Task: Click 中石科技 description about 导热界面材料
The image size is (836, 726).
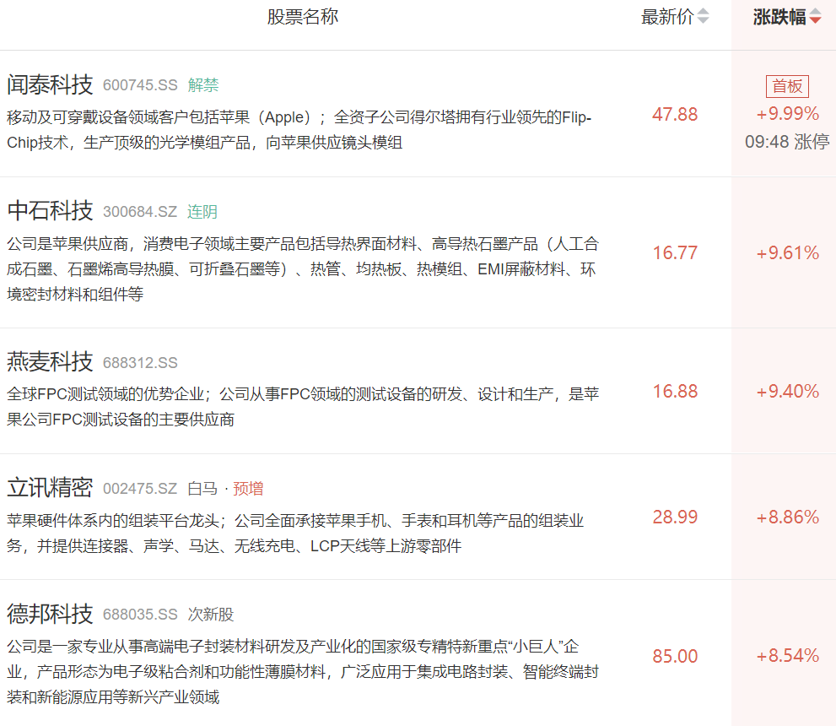Action: tap(303, 268)
